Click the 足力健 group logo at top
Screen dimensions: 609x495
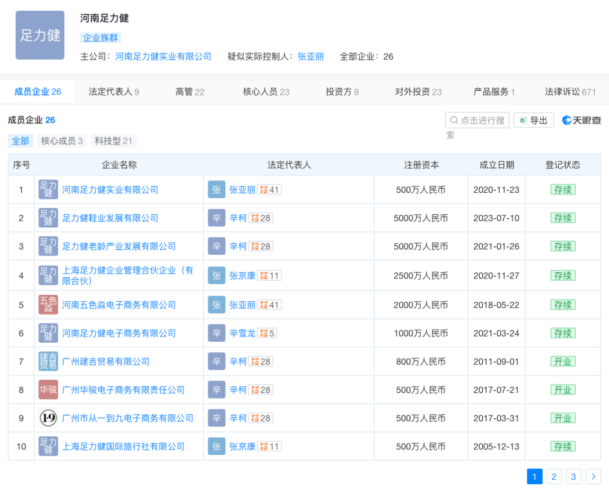click(40, 36)
